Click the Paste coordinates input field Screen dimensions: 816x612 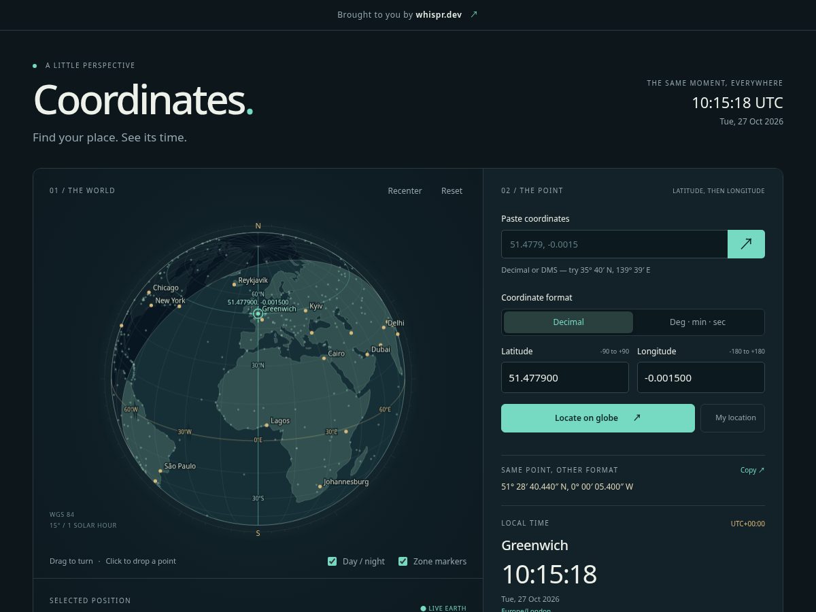[614, 244]
